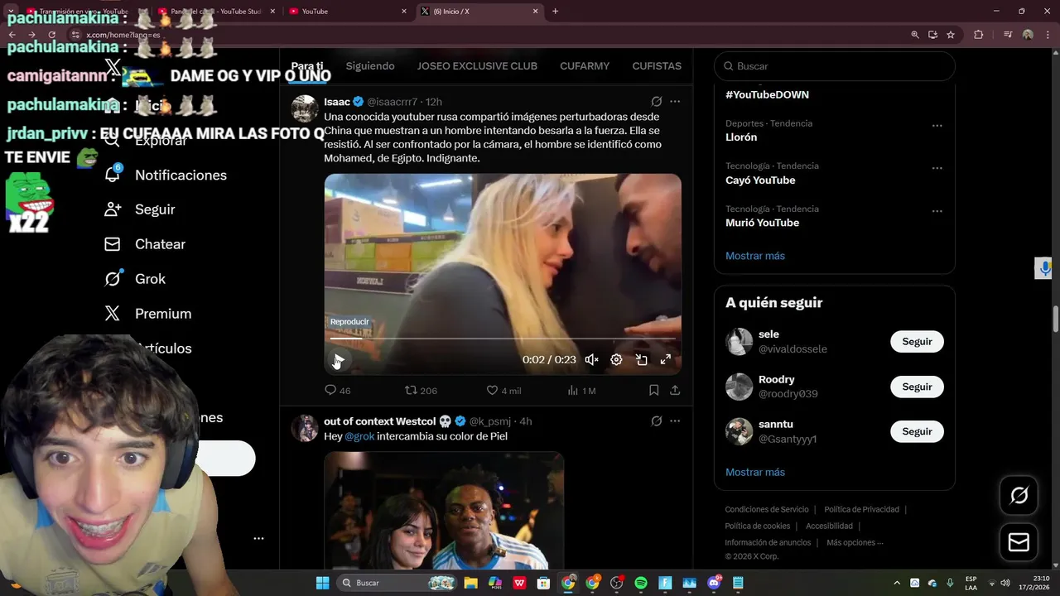Click Mostrar más under trends

point(755,256)
